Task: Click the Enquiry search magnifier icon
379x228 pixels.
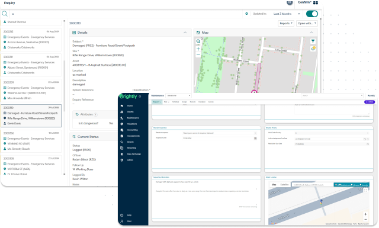Action: point(5,14)
